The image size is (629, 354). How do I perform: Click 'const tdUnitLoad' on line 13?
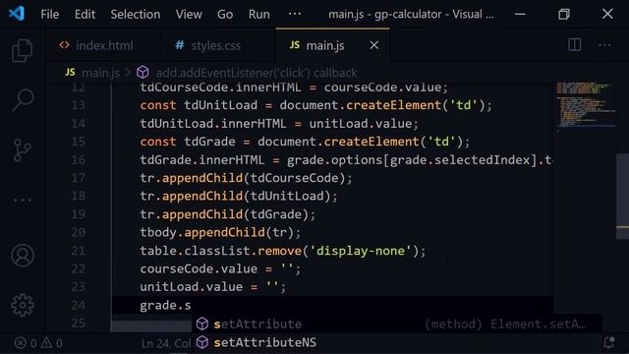coord(199,105)
